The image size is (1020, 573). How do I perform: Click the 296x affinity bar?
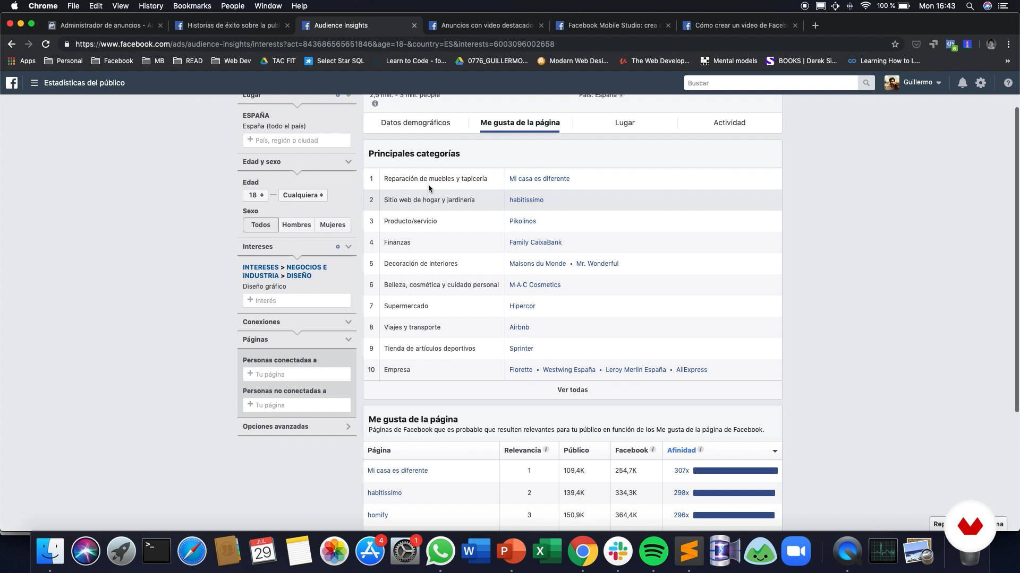pyautogui.click(x=734, y=515)
